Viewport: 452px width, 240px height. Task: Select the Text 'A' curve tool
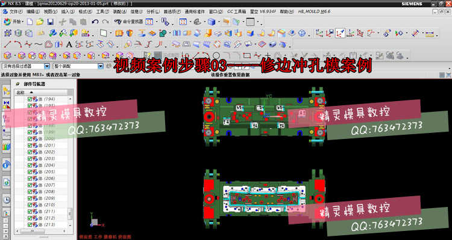(69, 45)
